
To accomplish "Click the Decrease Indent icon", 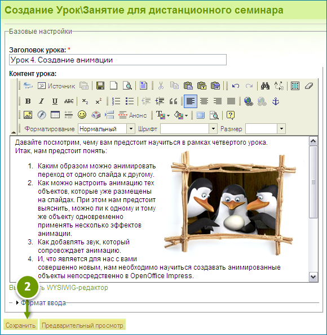I will [146, 101].
